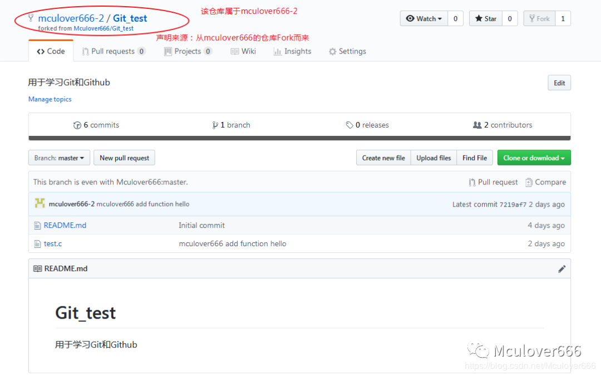Screen dimensions: 601x376
Task: Click the book icon in README header
Action: tap(38, 268)
